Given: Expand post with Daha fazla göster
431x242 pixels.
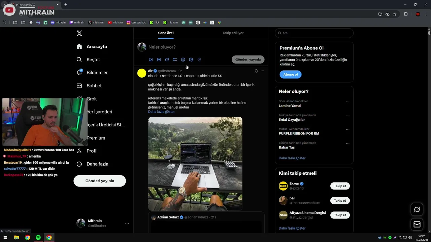Looking at the screenshot, I should tap(161, 112).
